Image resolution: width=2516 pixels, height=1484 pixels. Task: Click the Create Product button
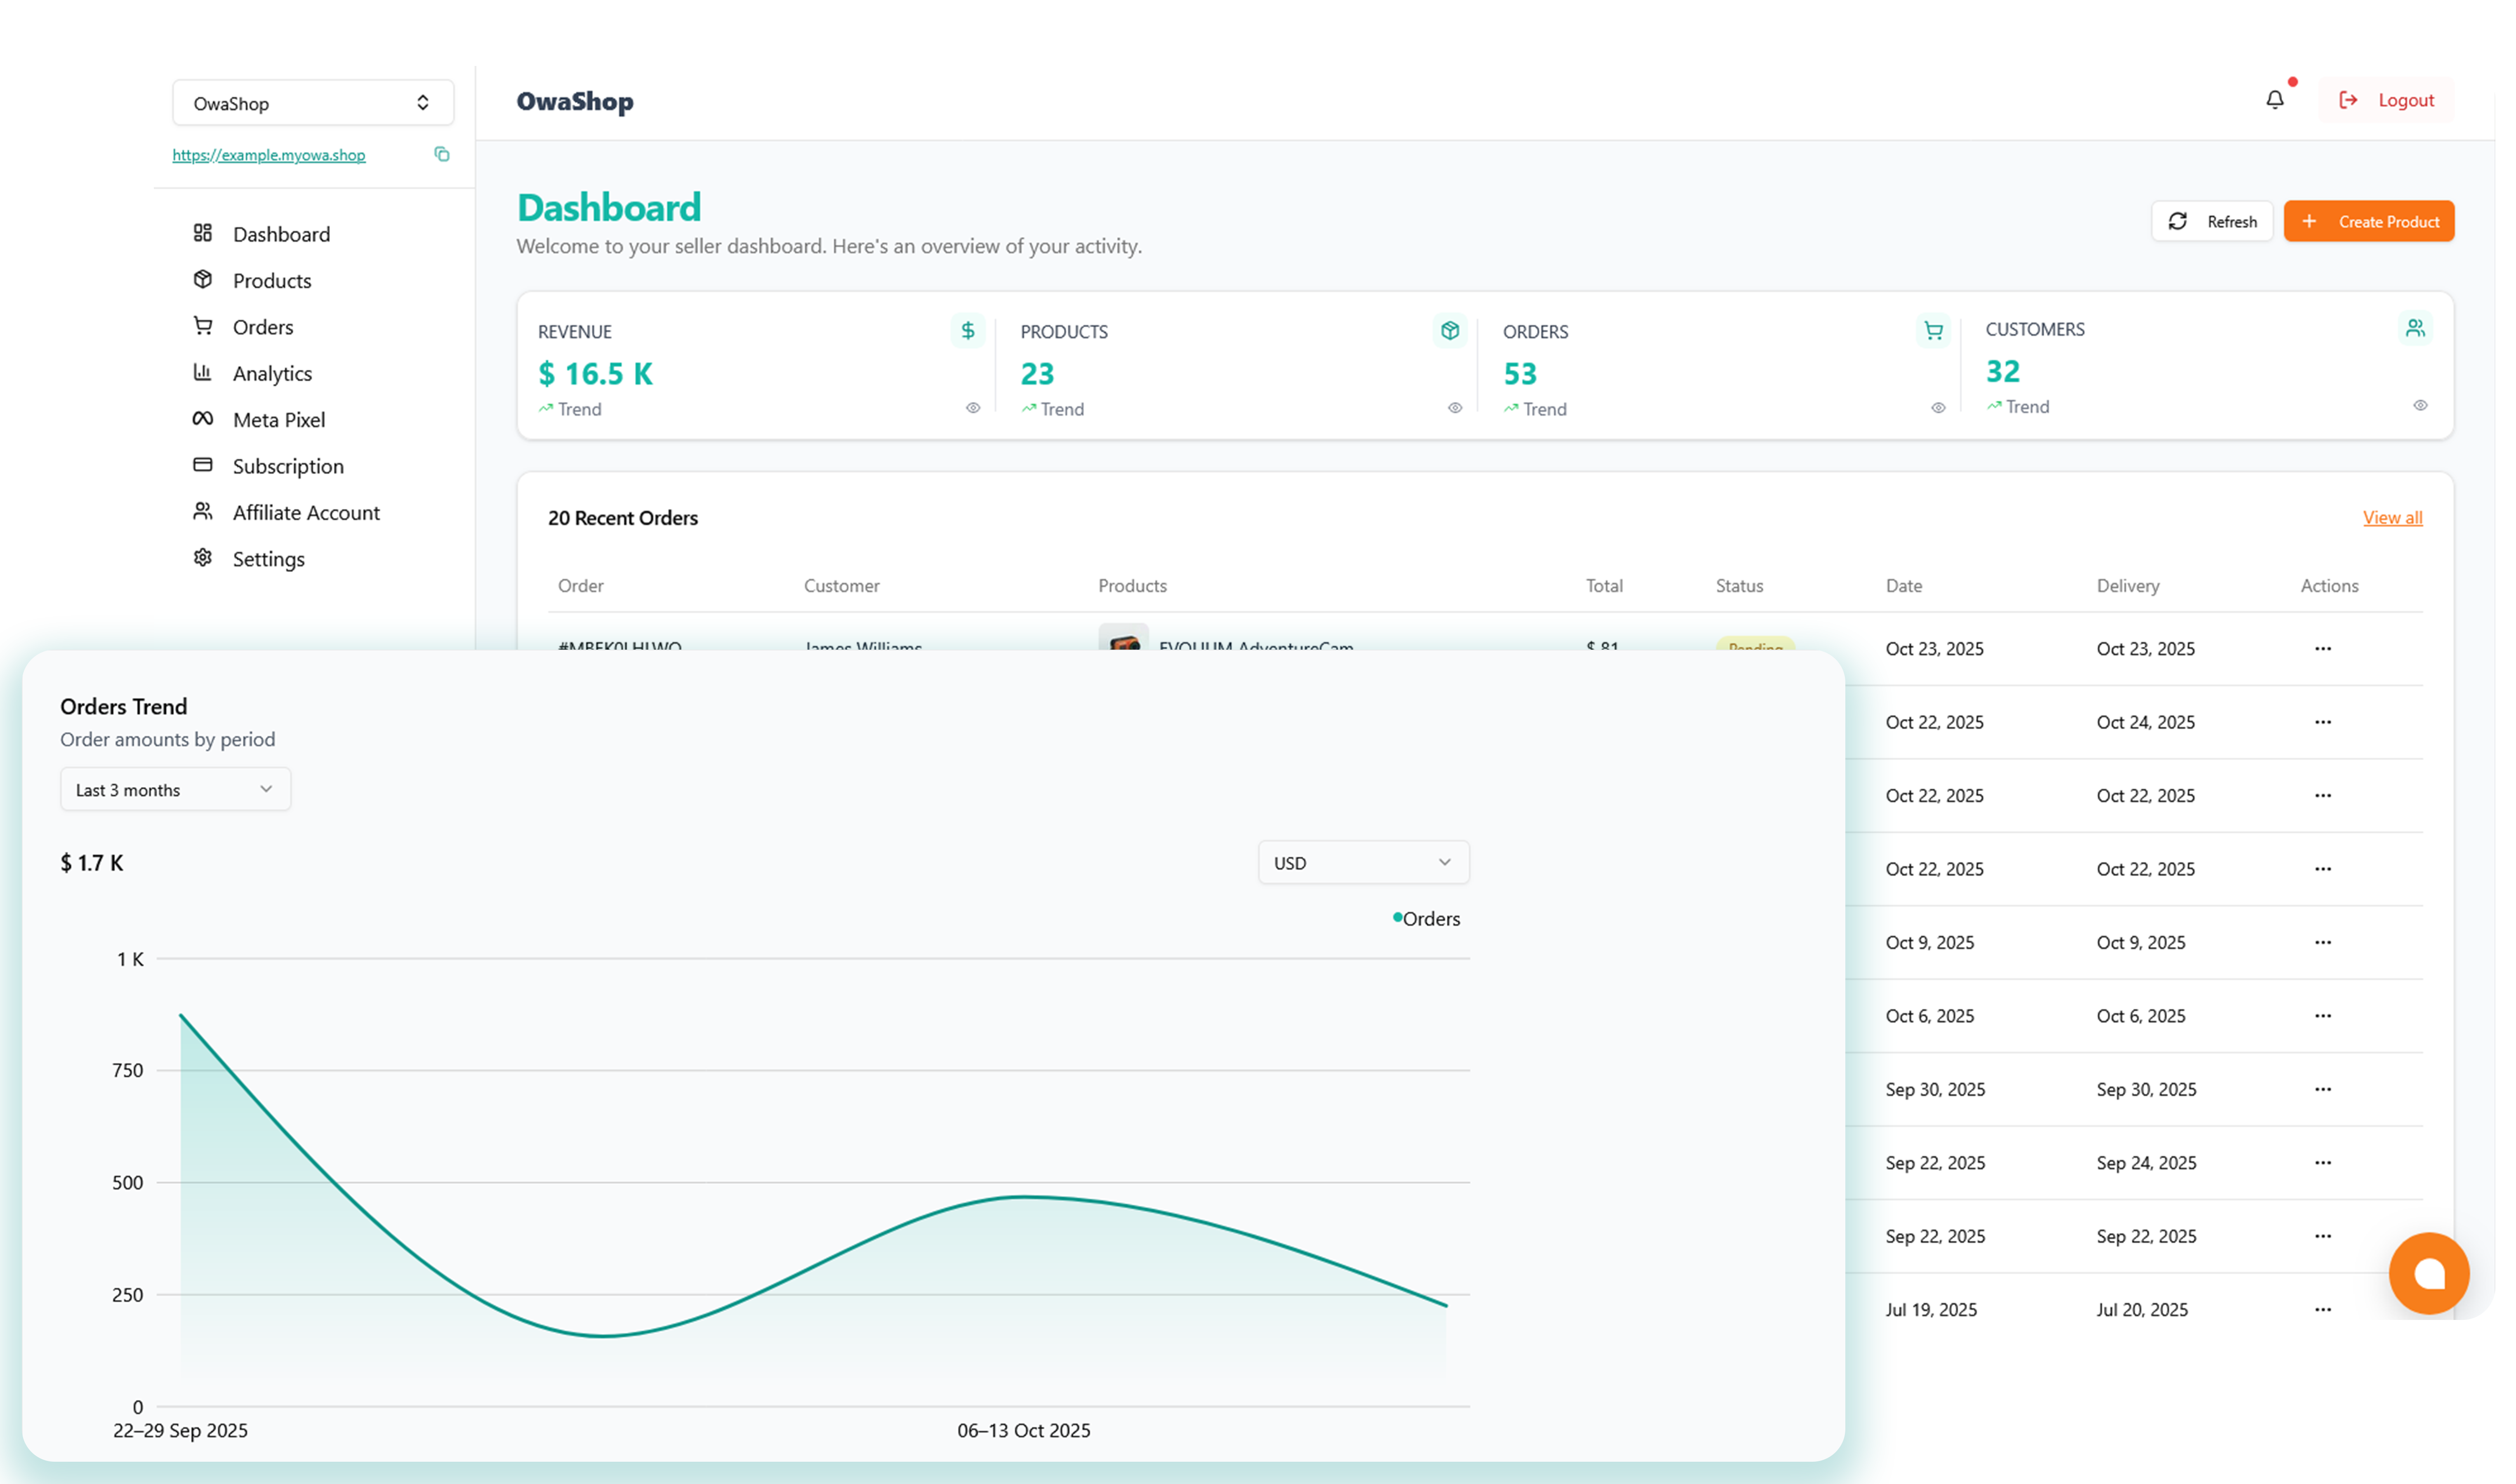click(x=2369, y=221)
